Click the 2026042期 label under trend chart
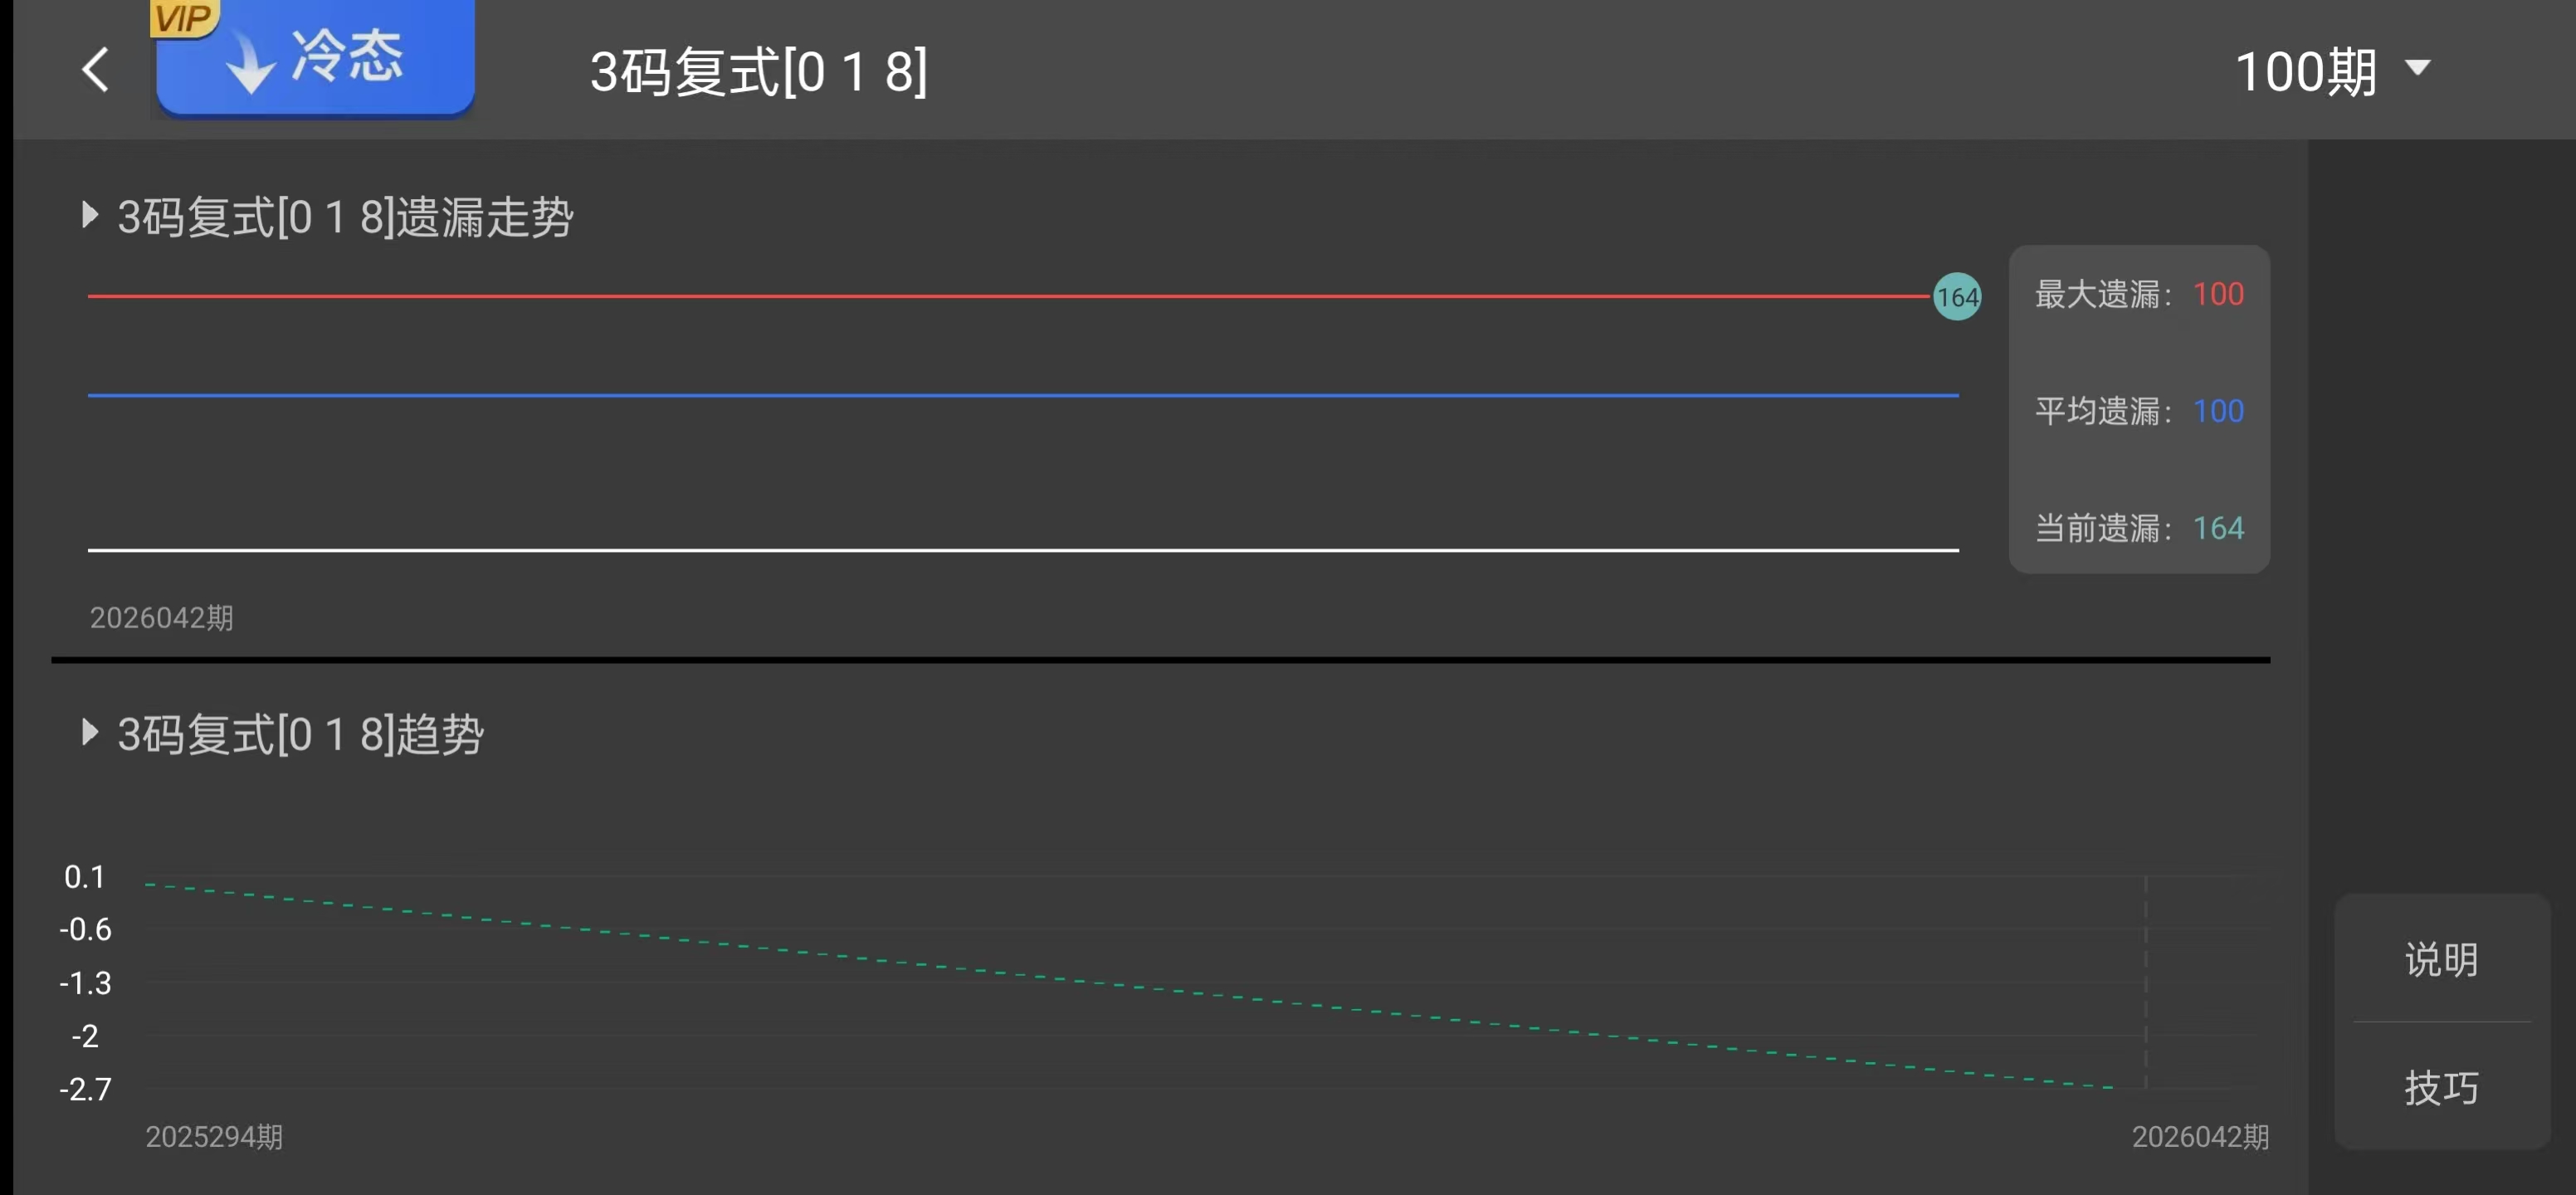This screenshot has height=1195, width=2576. (2200, 1137)
